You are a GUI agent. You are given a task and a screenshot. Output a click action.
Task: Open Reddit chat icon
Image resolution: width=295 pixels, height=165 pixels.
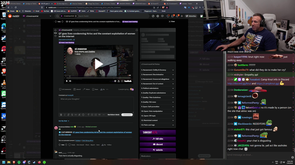tap(172, 16)
